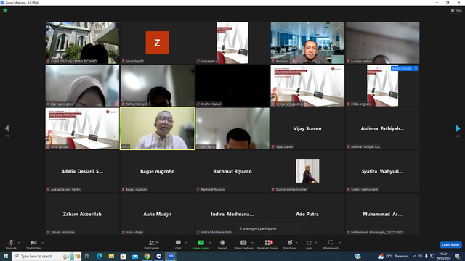The image size is (465, 261).
Task: Expand audio options arrow next to Unmute
Action: click(x=19, y=243)
